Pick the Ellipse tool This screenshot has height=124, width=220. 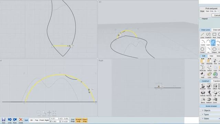point(214,50)
